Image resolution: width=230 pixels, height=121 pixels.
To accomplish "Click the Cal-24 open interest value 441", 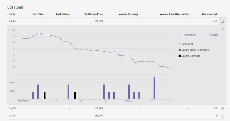I will [x=215, y=21].
